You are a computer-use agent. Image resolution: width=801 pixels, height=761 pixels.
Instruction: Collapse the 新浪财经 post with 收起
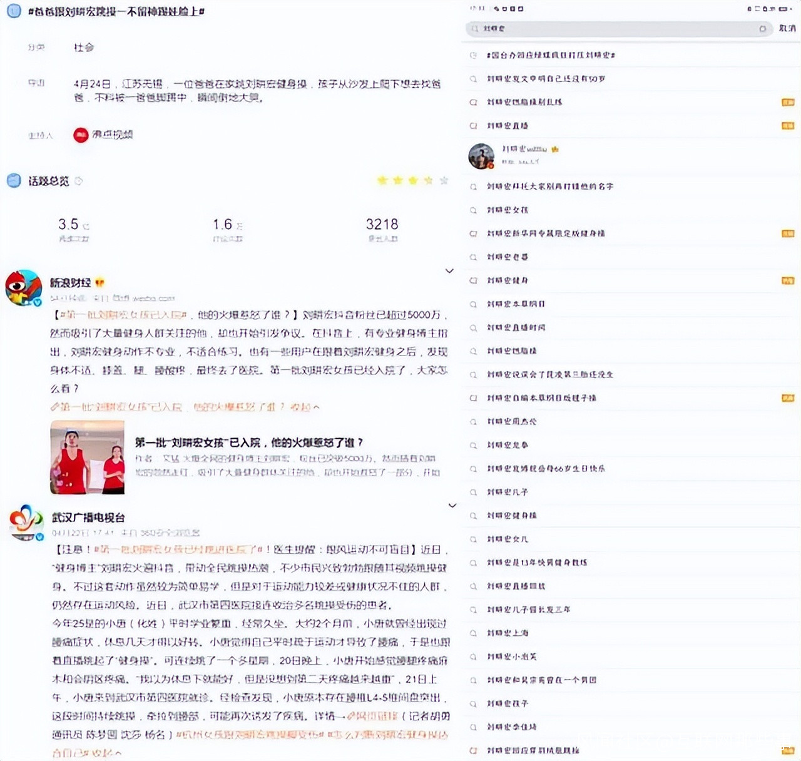[305, 407]
